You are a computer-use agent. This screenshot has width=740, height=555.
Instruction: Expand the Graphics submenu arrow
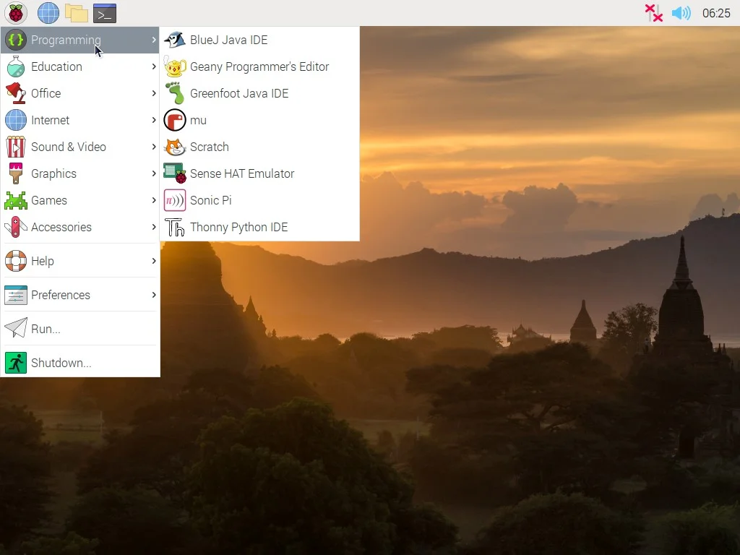pos(154,173)
